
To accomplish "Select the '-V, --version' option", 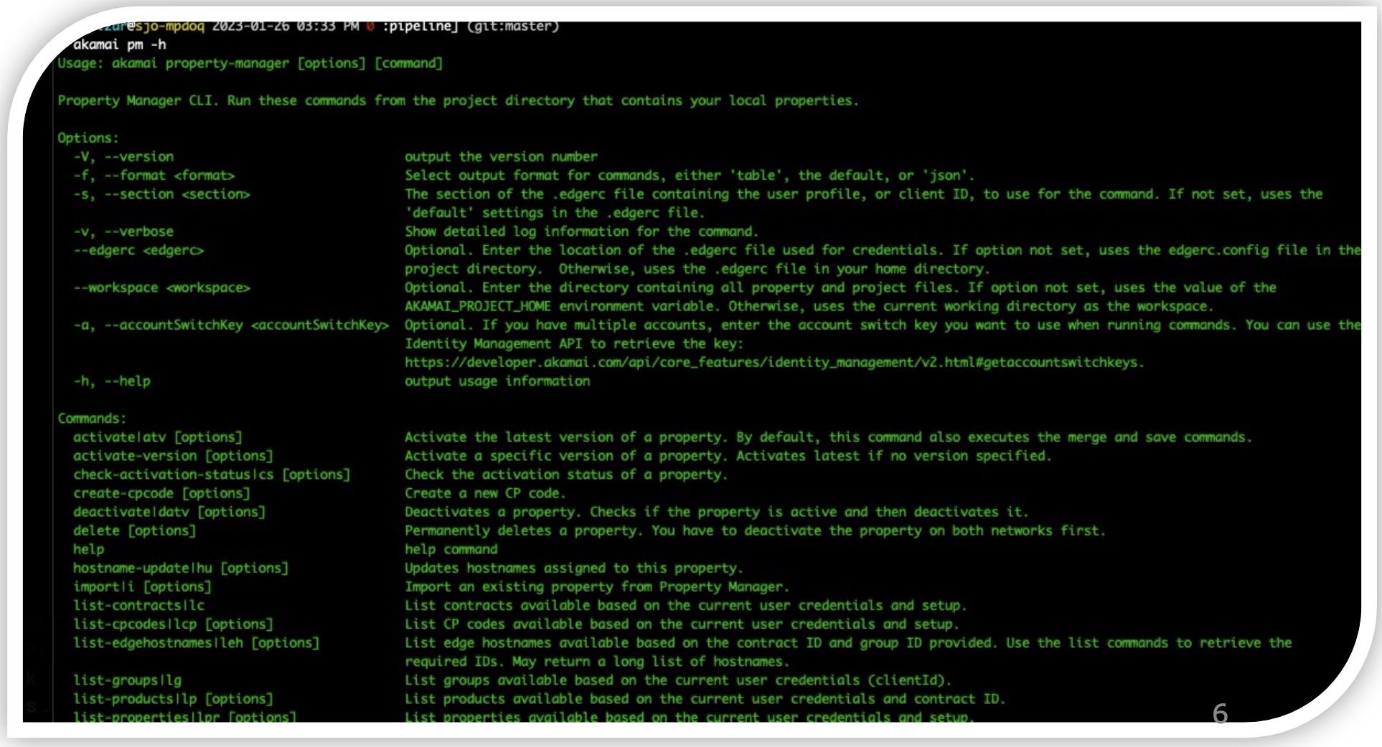I will pos(123,156).
